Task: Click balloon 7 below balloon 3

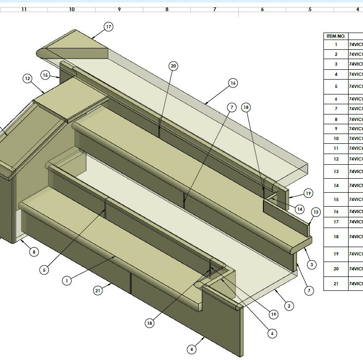Action: pyautogui.click(x=309, y=290)
